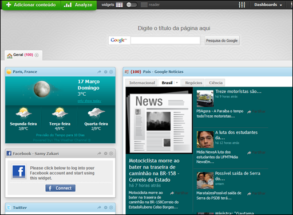293x215 pixels.
Task: Click the há 12 horas atrás timestamp
Action: click(x=227, y=143)
